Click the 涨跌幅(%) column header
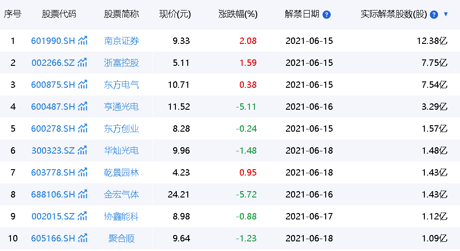This screenshot has height=251, width=460. pyautogui.click(x=238, y=14)
